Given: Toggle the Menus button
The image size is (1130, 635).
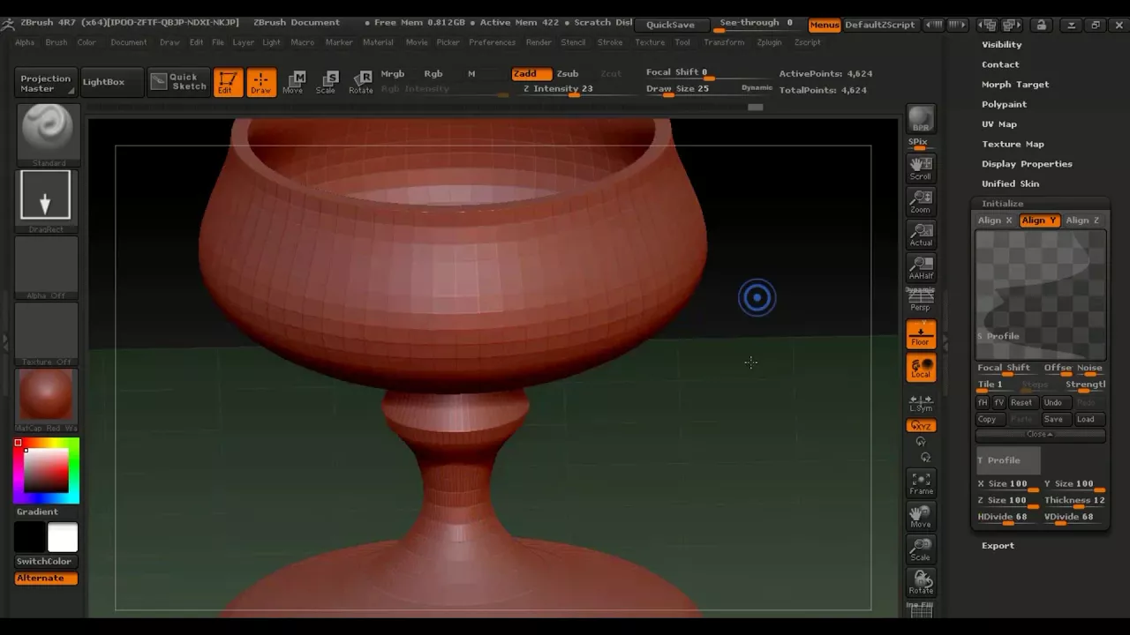Looking at the screenshot, I should pyautogui.click(x=825, y=25).
